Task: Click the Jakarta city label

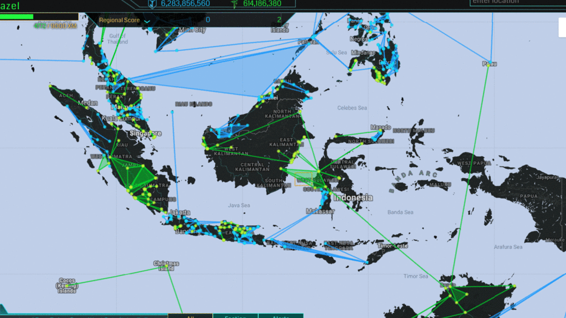Action: [x=179, y=213]
